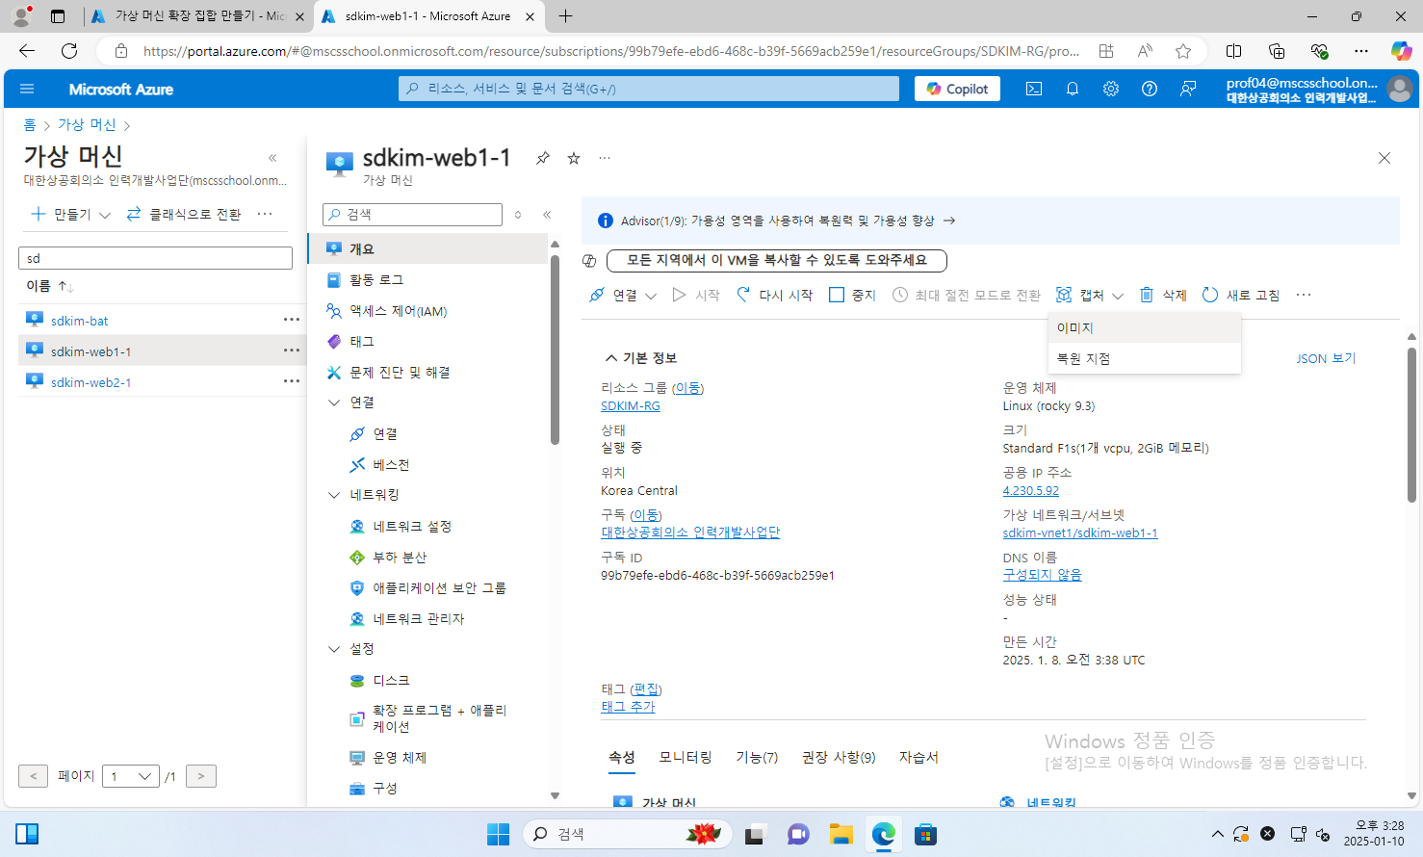Open more options for sdkim-web1-1 row
Image resolution: width=1423 pixels, height=857 pixels.
click(x=292, y=351)
